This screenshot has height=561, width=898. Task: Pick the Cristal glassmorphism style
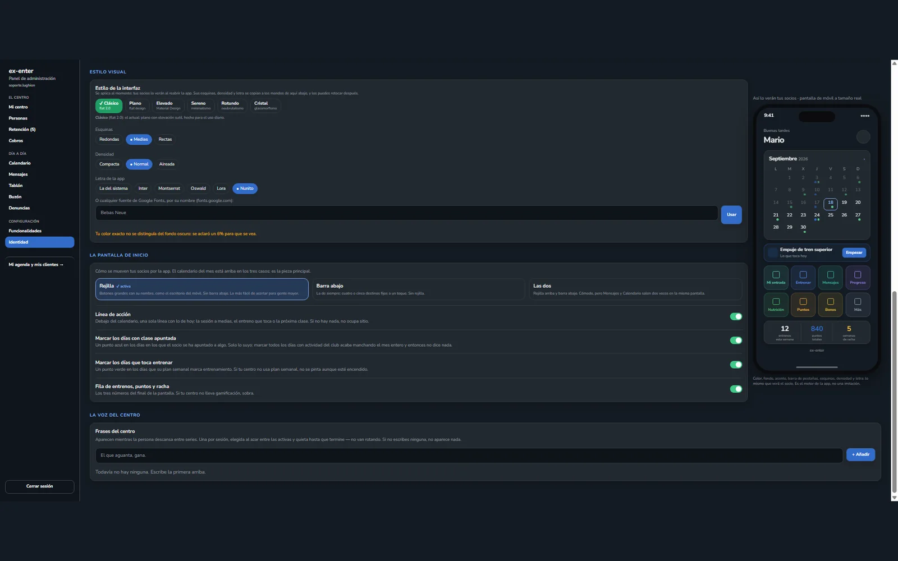click(265, 105)
